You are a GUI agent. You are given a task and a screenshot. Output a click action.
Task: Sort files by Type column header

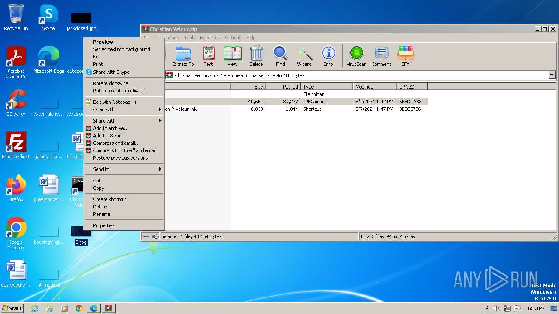pyautogui.click(x=327, y=87)
